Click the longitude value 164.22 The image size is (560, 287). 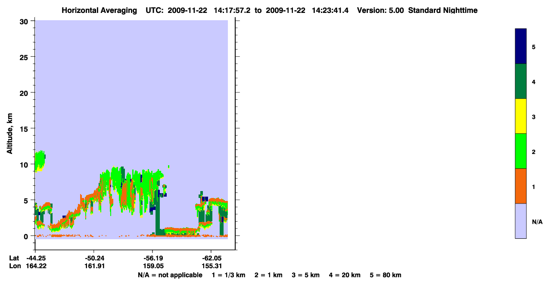tap(36, 266)
